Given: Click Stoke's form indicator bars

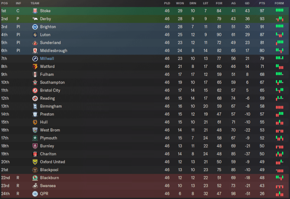Looking at the screenshot, I should (x=279, y=11).
